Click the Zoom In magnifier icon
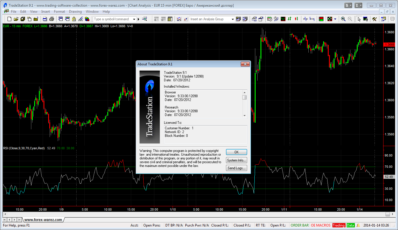The height and width of the screenshot is (230, 398). [x=343, y=19]
